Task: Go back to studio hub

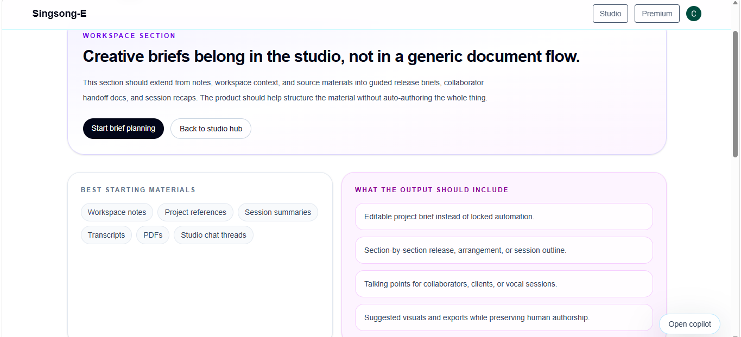Action: pyautogui.click(x=211, y=129)
